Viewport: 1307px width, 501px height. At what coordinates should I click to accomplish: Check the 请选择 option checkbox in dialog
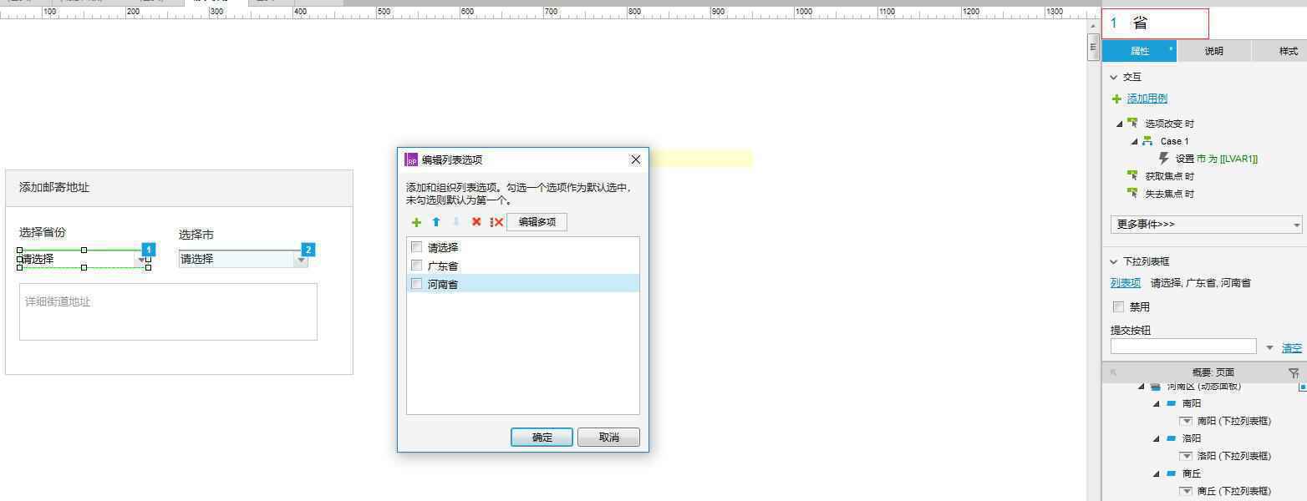click(x=416, y=247)
